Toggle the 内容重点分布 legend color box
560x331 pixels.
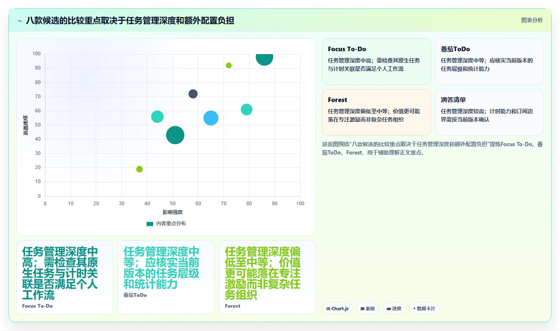click(x=150, y=224)
